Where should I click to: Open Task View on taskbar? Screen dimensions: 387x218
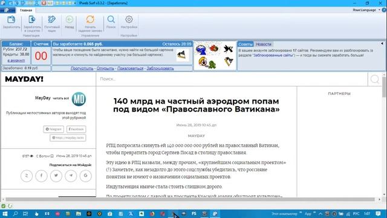coord(25,214)
